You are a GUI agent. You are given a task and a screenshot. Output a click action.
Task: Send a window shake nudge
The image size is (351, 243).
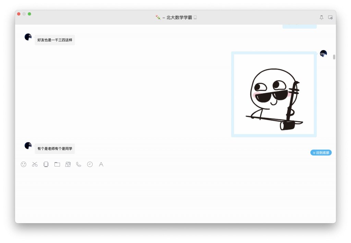click(x=46, y=164)
